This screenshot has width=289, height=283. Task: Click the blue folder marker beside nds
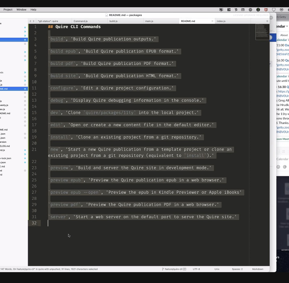(x=25, y=72)
